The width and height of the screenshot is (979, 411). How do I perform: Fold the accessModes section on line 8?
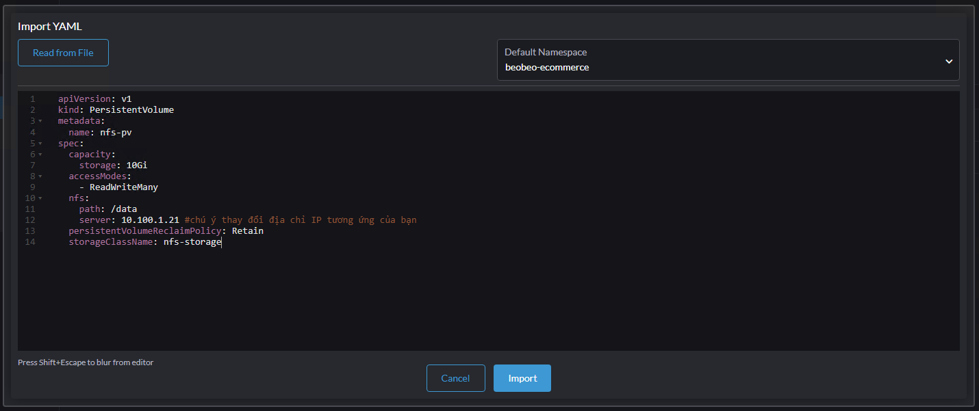tap(40, 176)
